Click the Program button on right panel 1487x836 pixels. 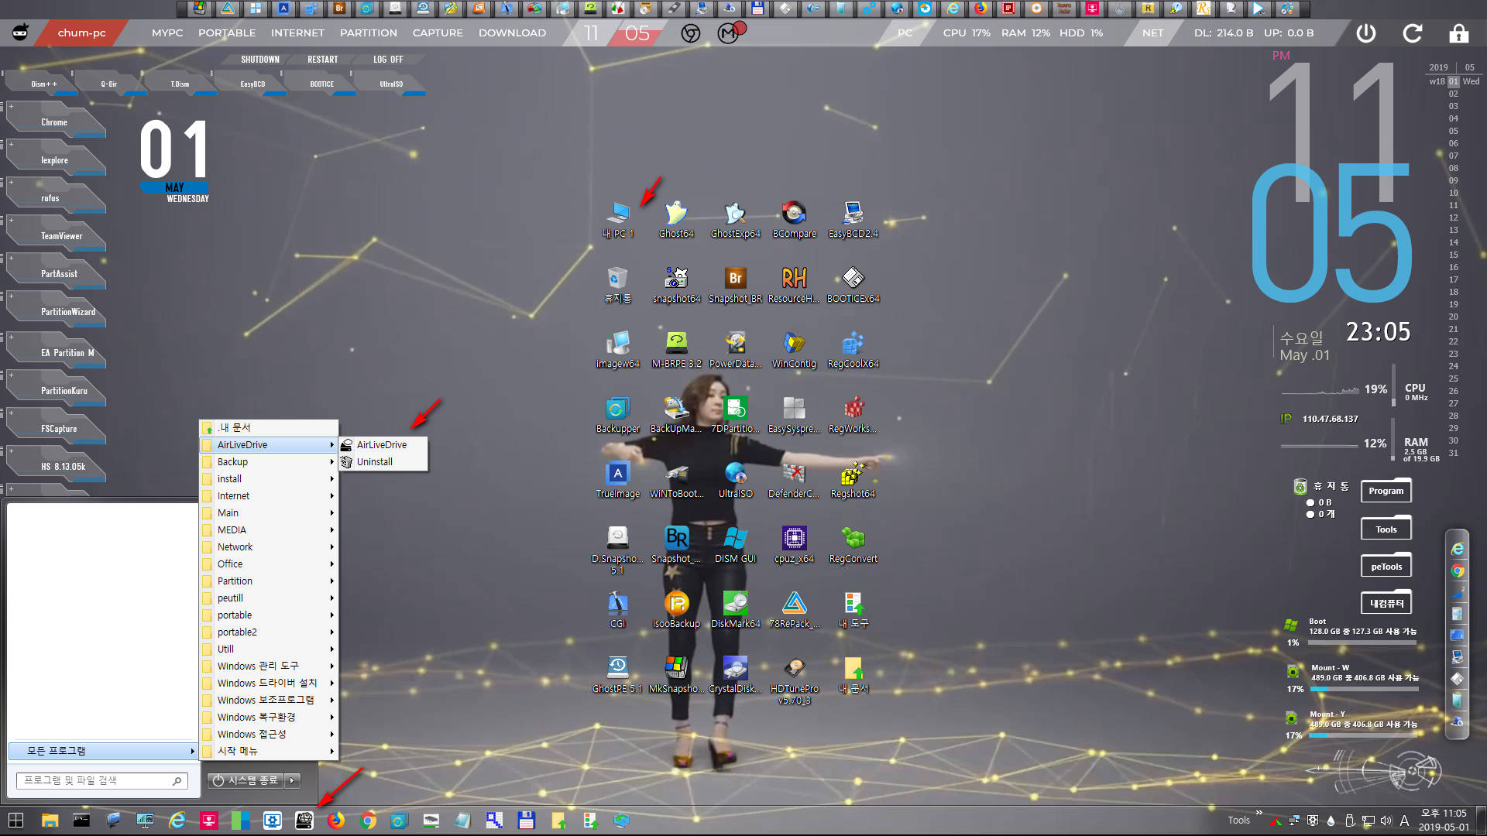(x=1386, y=491)
